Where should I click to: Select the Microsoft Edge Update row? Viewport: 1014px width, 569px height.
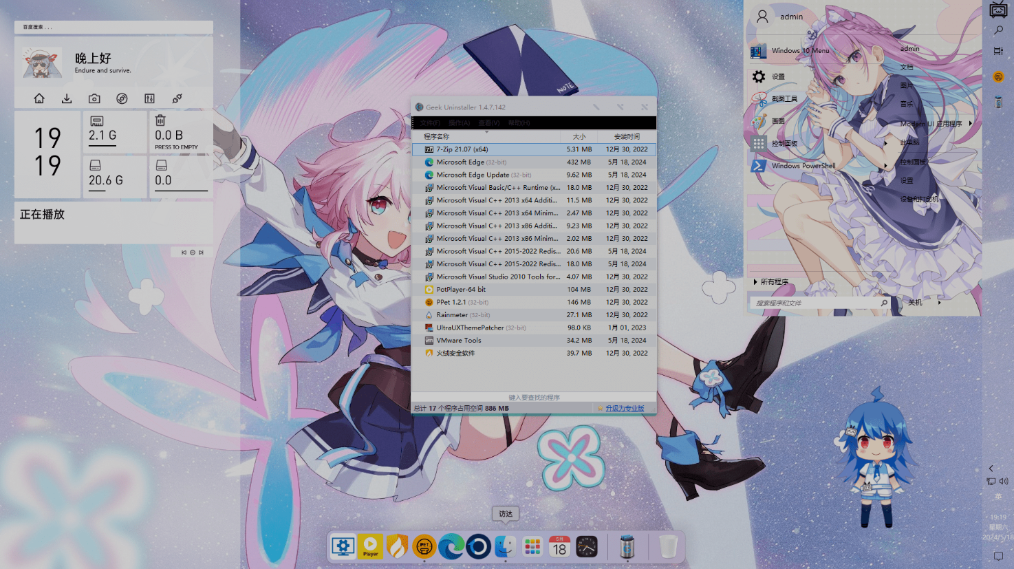[x=534, y=175]
